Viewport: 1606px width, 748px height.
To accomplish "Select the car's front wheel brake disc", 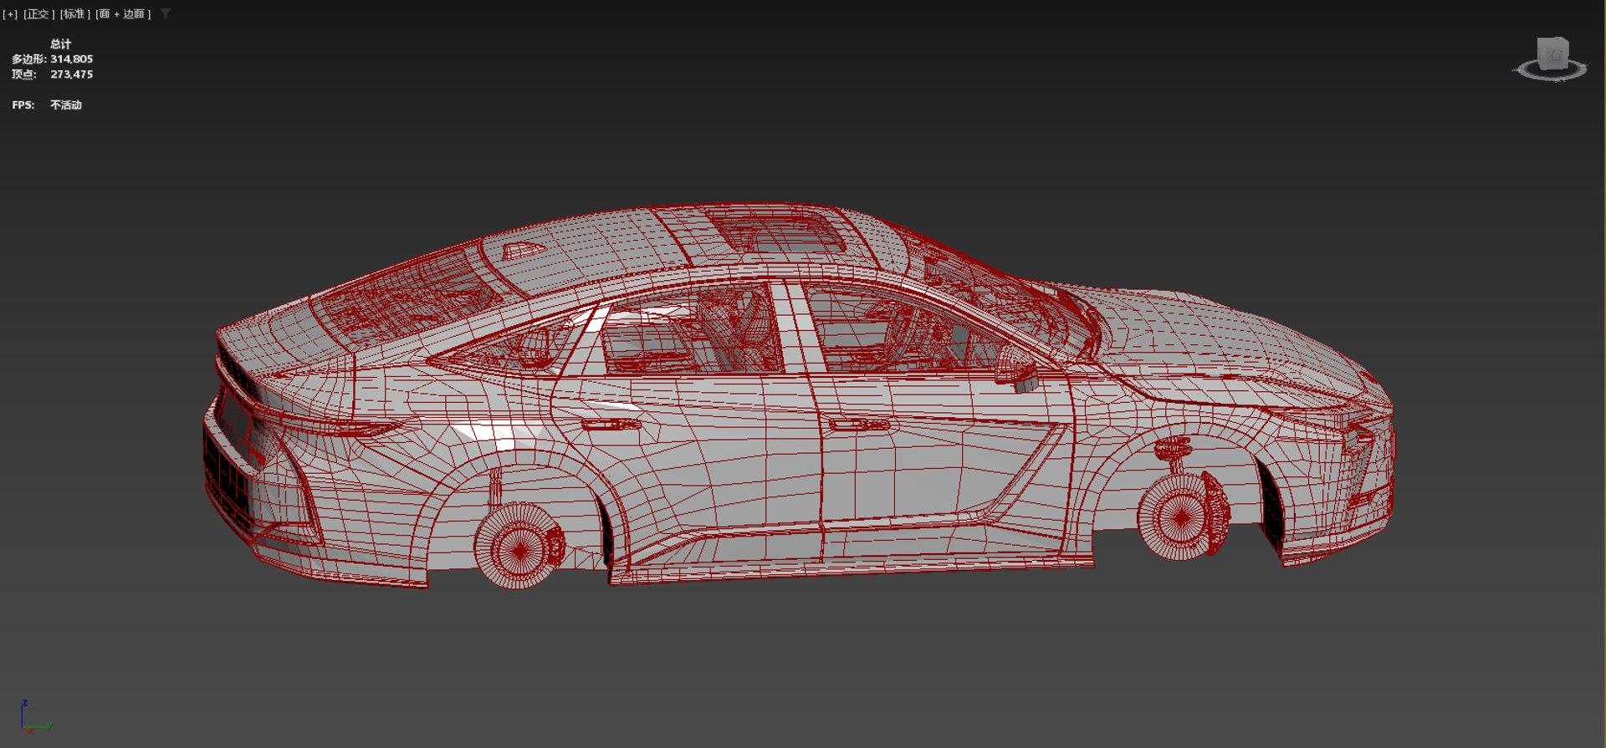I will click(x=1181, y=518).
